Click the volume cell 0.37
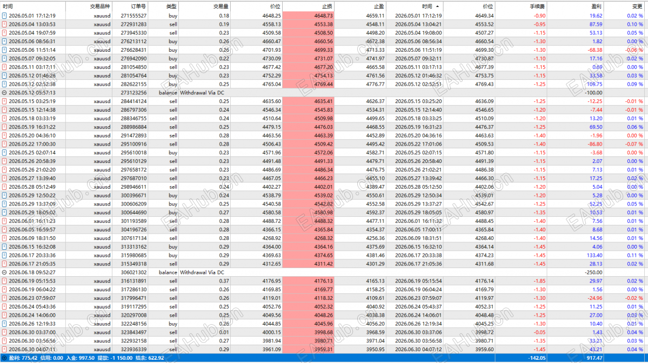 (224, 281)
